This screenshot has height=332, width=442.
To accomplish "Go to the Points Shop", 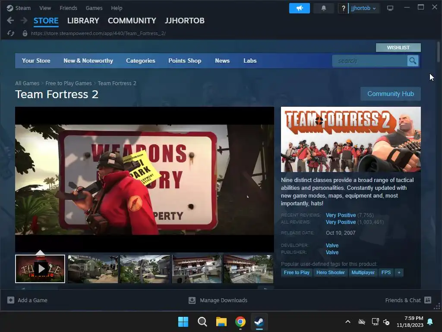I will pos(185,61).
